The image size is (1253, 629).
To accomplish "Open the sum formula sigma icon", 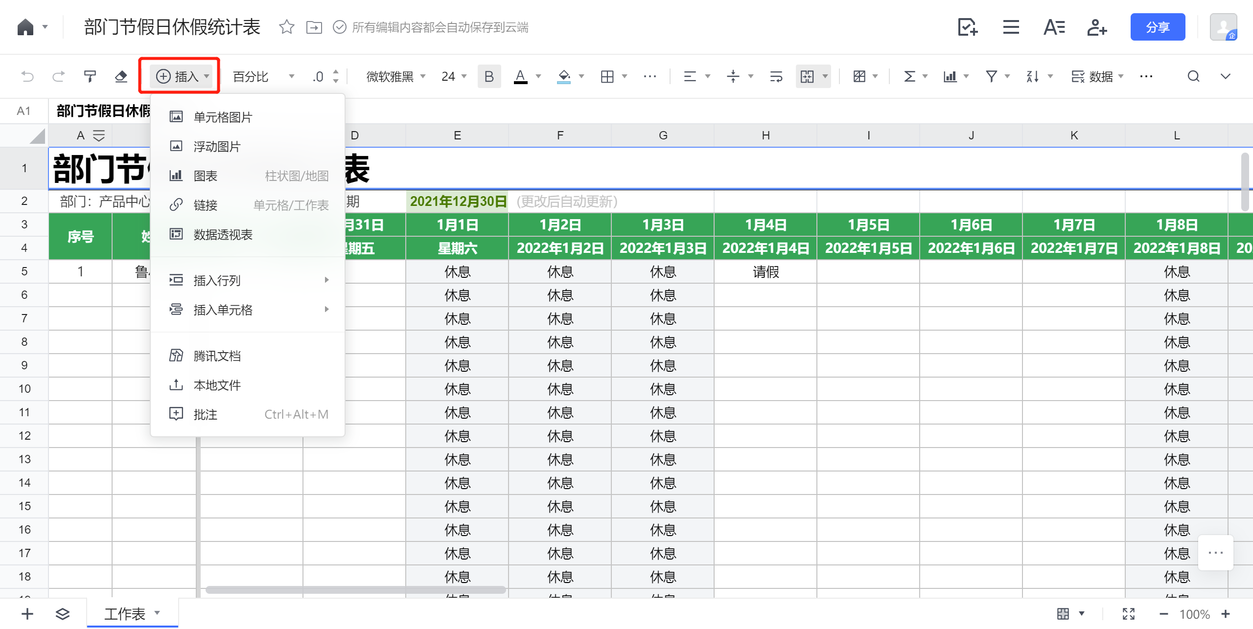I will (909, 76).
